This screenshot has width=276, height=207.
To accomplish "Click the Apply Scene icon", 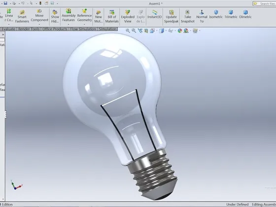I will (186, 31).
